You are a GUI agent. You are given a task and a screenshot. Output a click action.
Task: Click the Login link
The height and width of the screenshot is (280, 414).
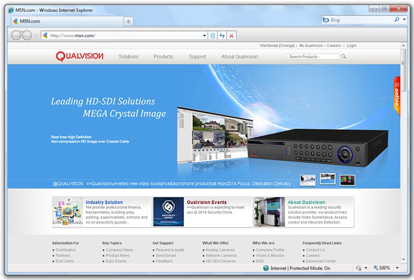pyautogui.click(x=352, y=45)
